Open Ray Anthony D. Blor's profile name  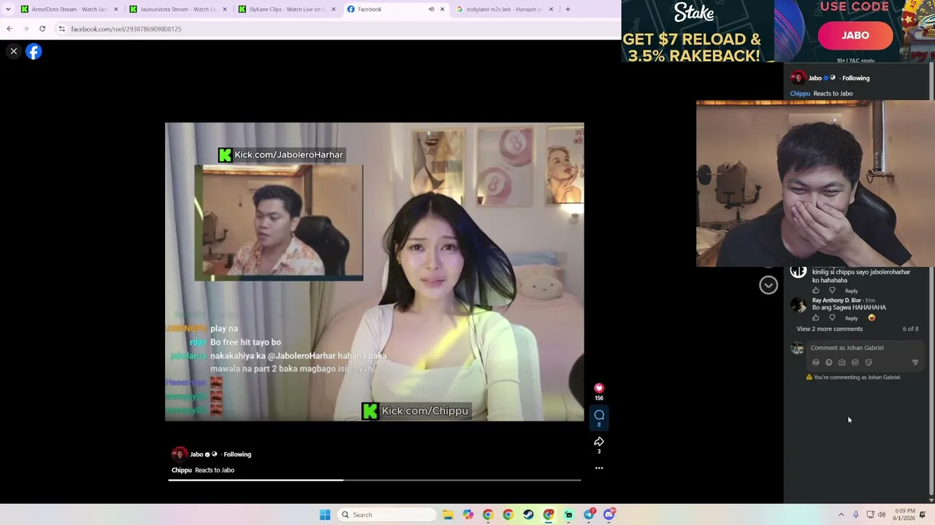pyautogui.click(x=836, y=300)
